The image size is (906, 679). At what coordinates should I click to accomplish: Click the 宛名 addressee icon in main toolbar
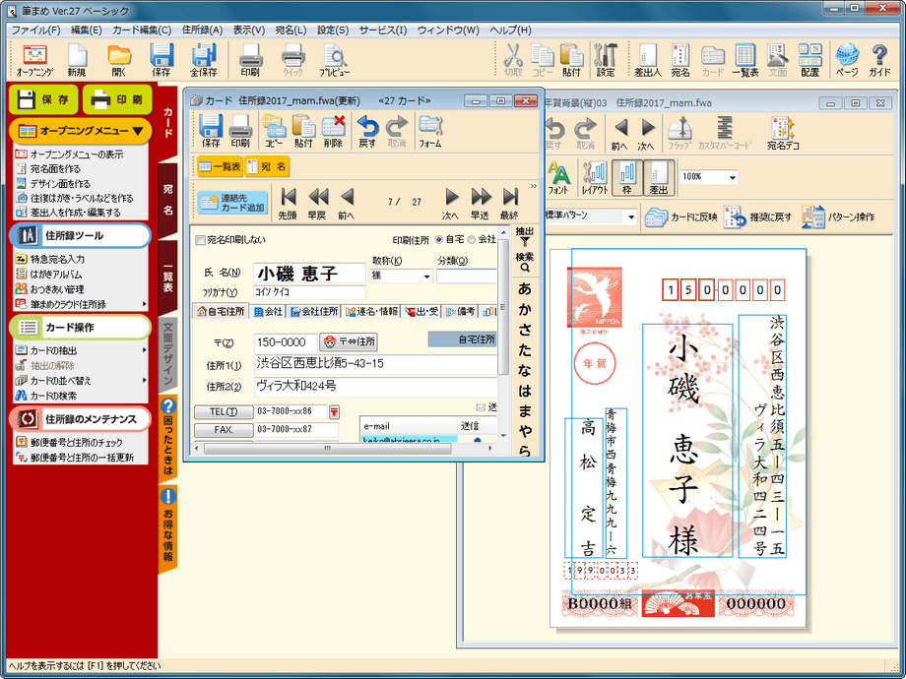(680, 61)
